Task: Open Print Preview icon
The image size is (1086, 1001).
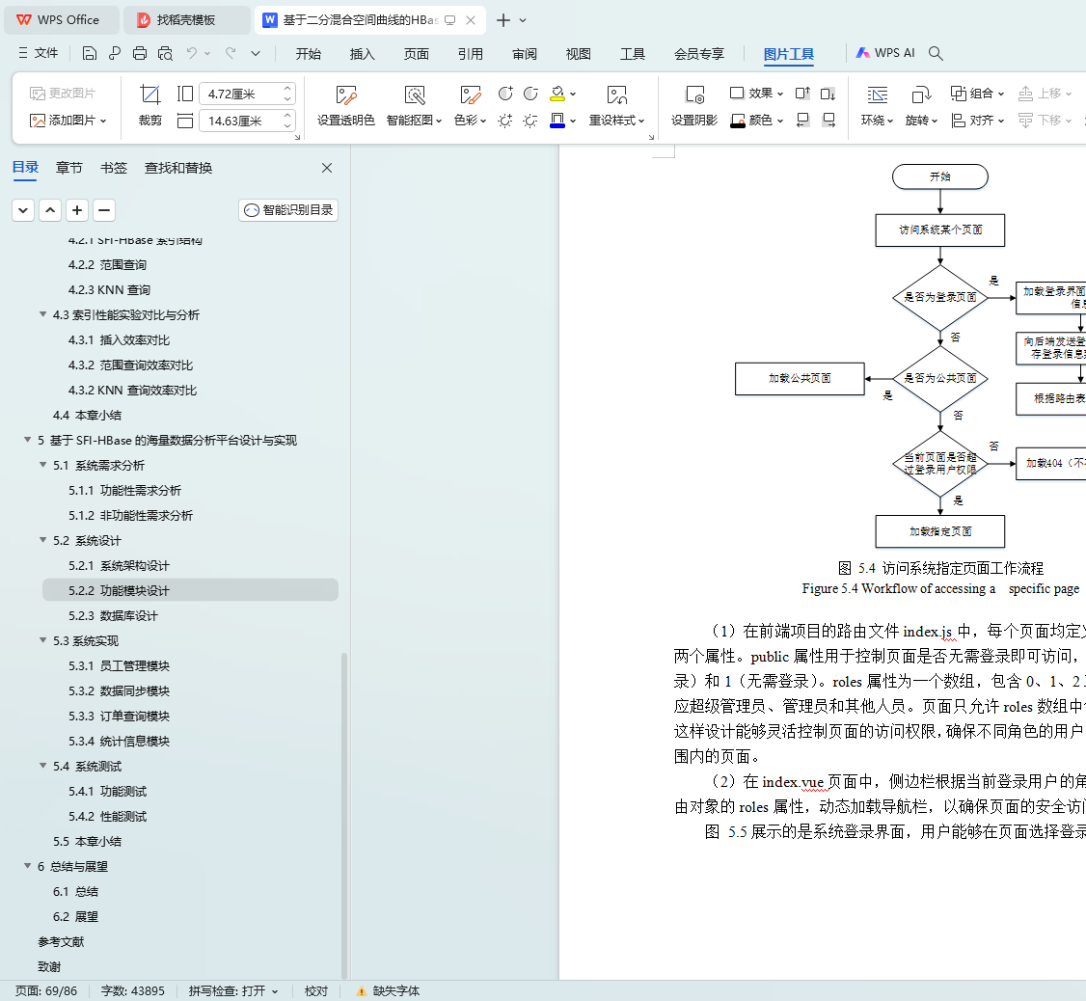Action: (x=166, y=53)
